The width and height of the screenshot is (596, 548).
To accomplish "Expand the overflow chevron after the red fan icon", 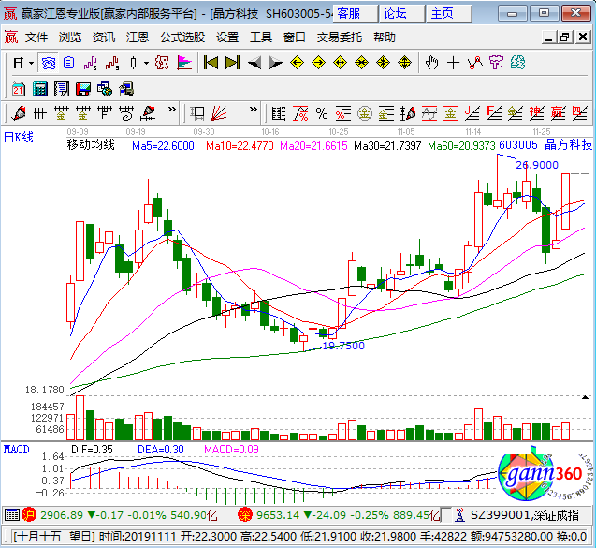I will click(x=254, y=110).
